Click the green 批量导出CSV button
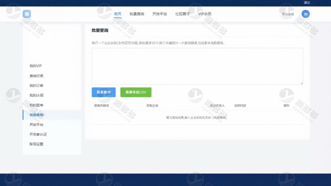Viewport: 331px width, 186px height. click(136, 92)
